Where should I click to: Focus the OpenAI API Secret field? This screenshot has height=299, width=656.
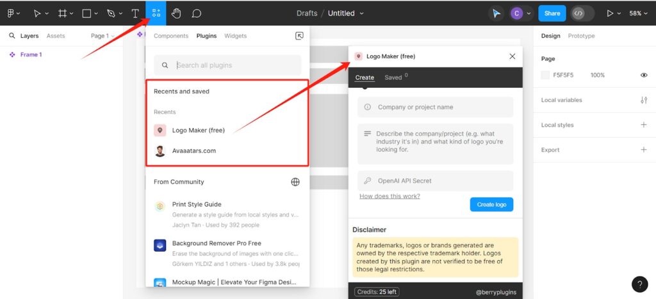pyautogui.click(x=435, y=181)
